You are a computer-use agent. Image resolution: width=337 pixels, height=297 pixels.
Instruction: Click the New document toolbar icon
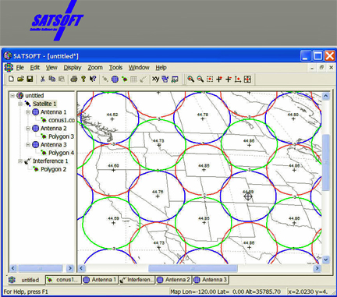[x=11, y=79]
